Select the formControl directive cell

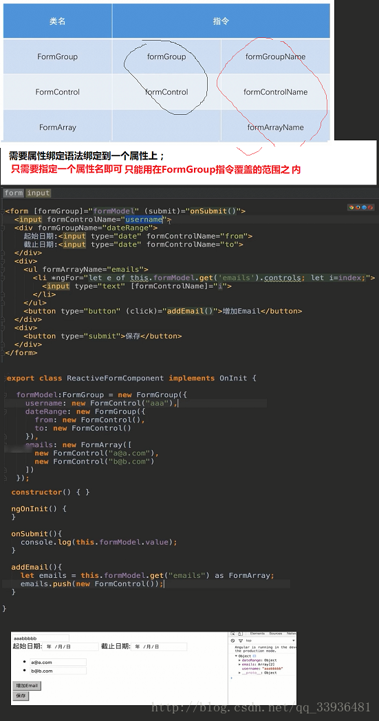point(166,92)
